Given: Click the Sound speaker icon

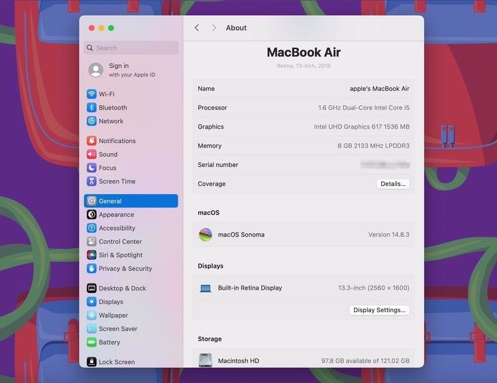Looking at the screenshot, I should 91,154.
